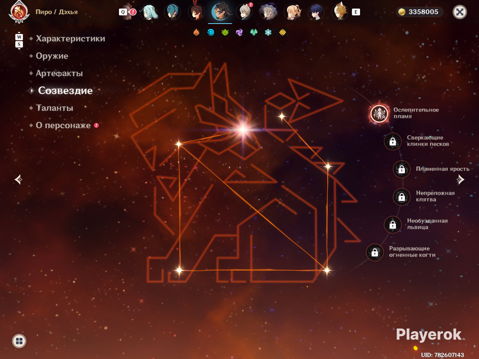
Task: Click the E key hint button
Action: [356, 12]
